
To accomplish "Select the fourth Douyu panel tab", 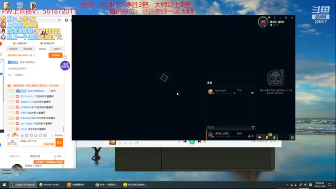I will click(57, 49).
